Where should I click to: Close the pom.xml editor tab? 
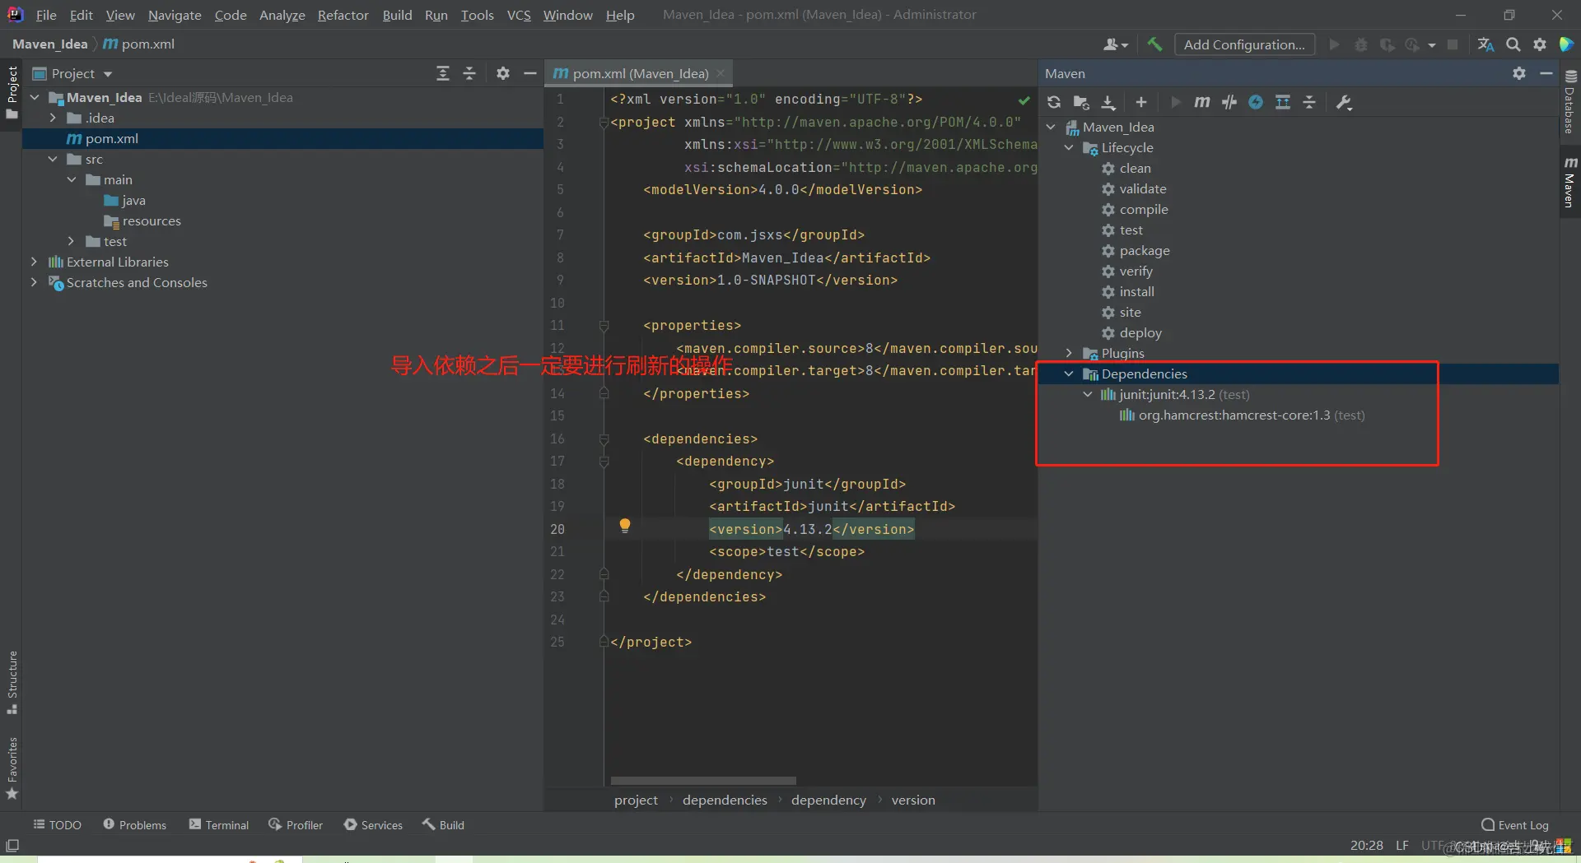[x=721, y=73]
